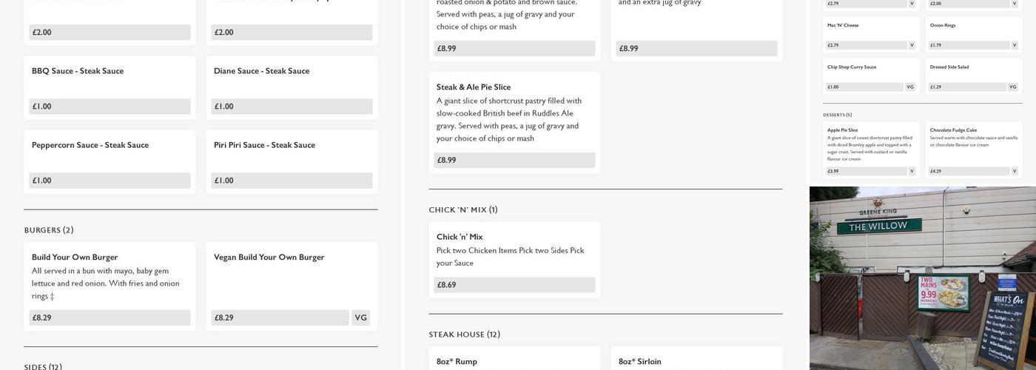Screen dimensions: 1036x370
Task: Click the Burgers (2) section heading
Action: [x=49, y=230]
